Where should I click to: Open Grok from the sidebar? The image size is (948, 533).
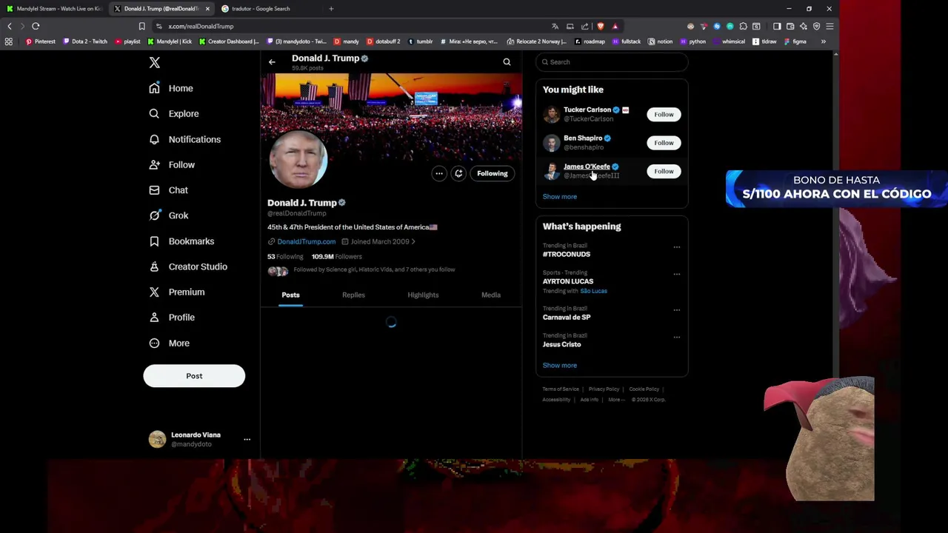point(168,215)
